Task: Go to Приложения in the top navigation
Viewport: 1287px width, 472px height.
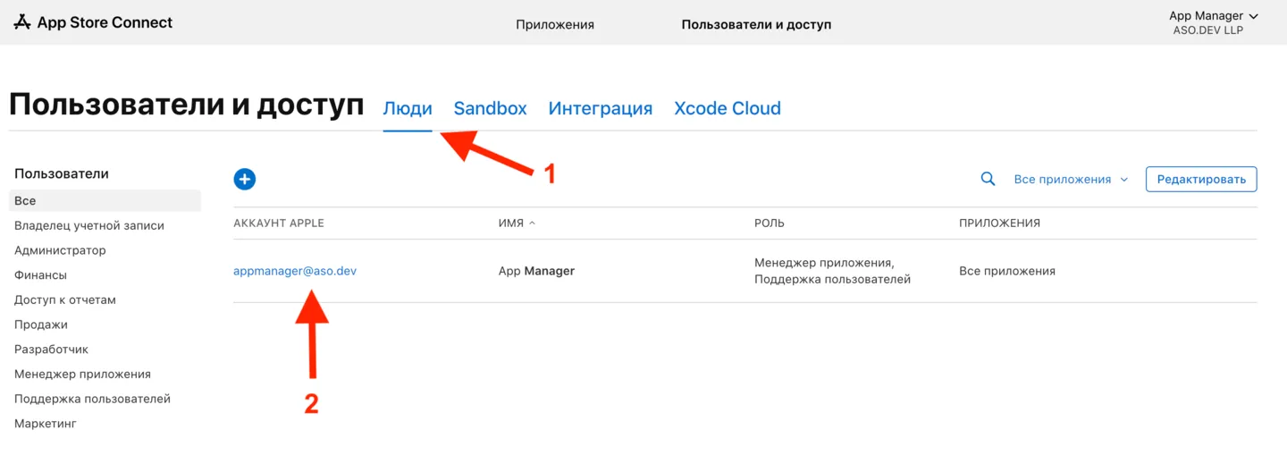Action: 554,24
